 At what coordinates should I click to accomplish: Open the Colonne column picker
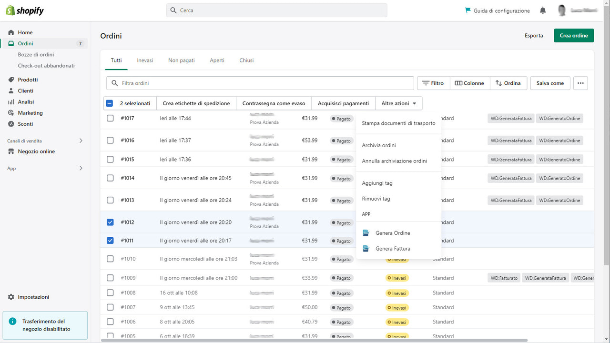469,83
